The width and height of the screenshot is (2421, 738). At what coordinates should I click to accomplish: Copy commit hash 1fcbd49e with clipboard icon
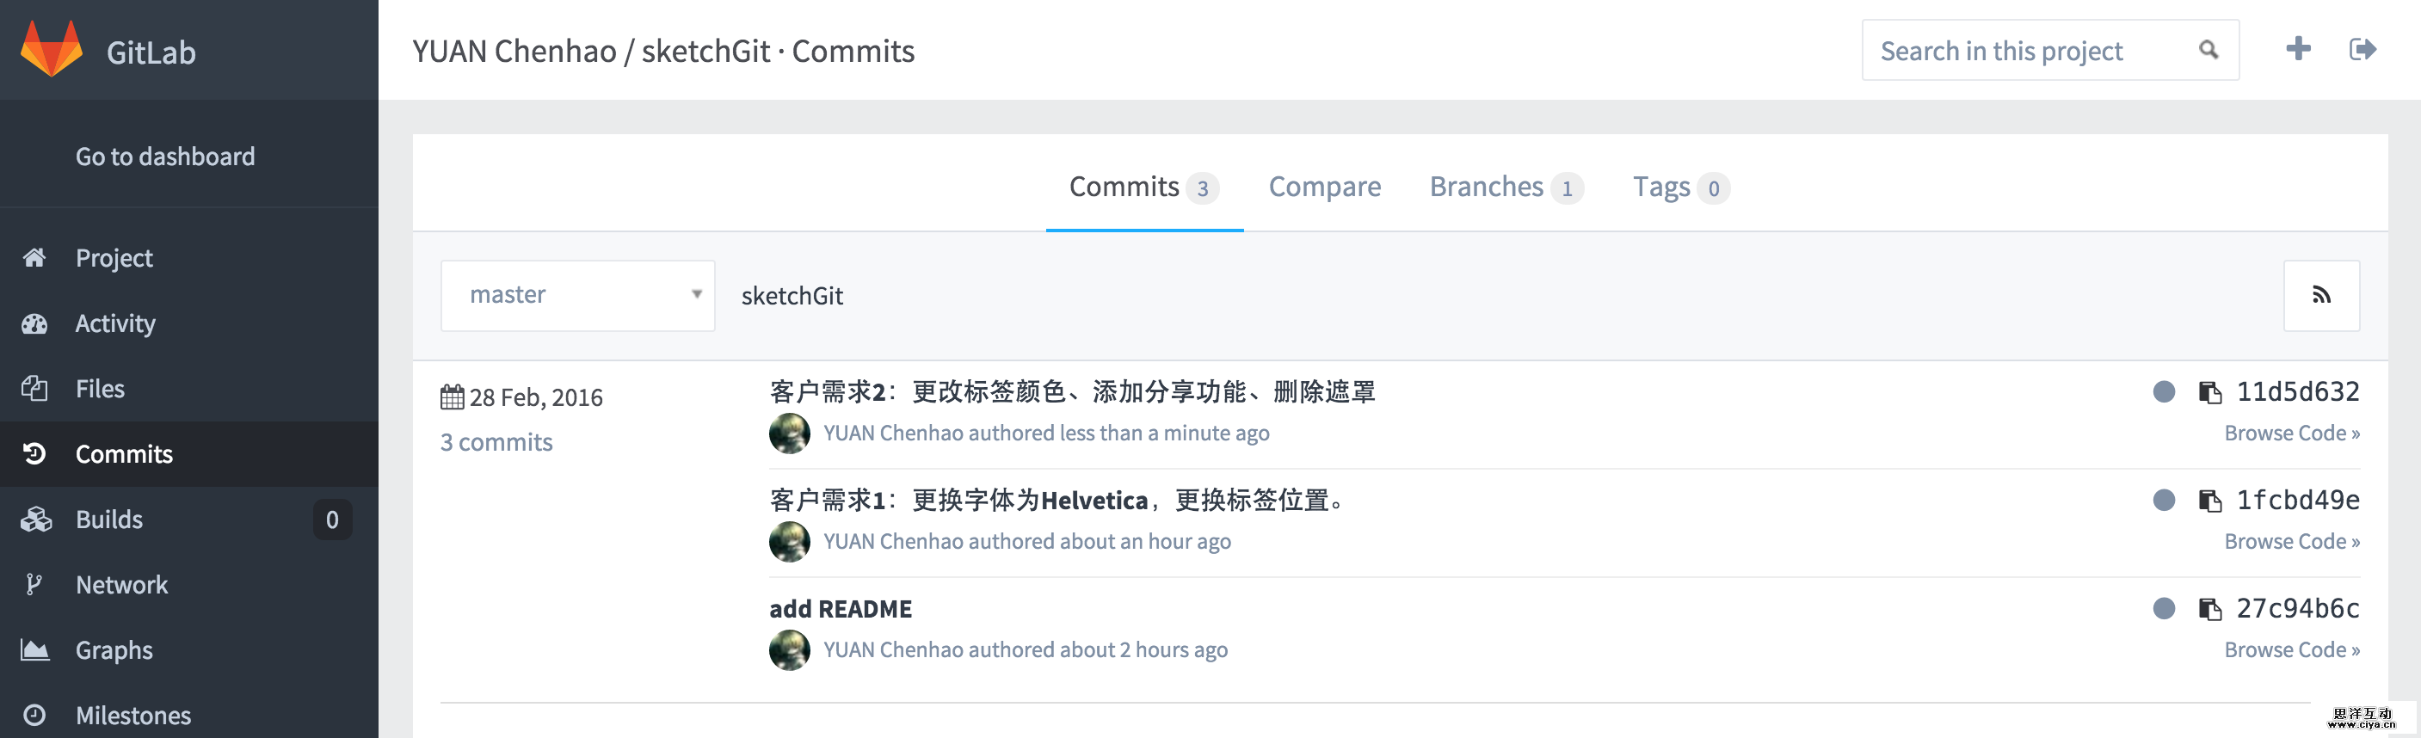tap(2209, 500)
